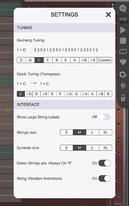
Task: Start playback with the play icon
Action: tap(123, 30)
